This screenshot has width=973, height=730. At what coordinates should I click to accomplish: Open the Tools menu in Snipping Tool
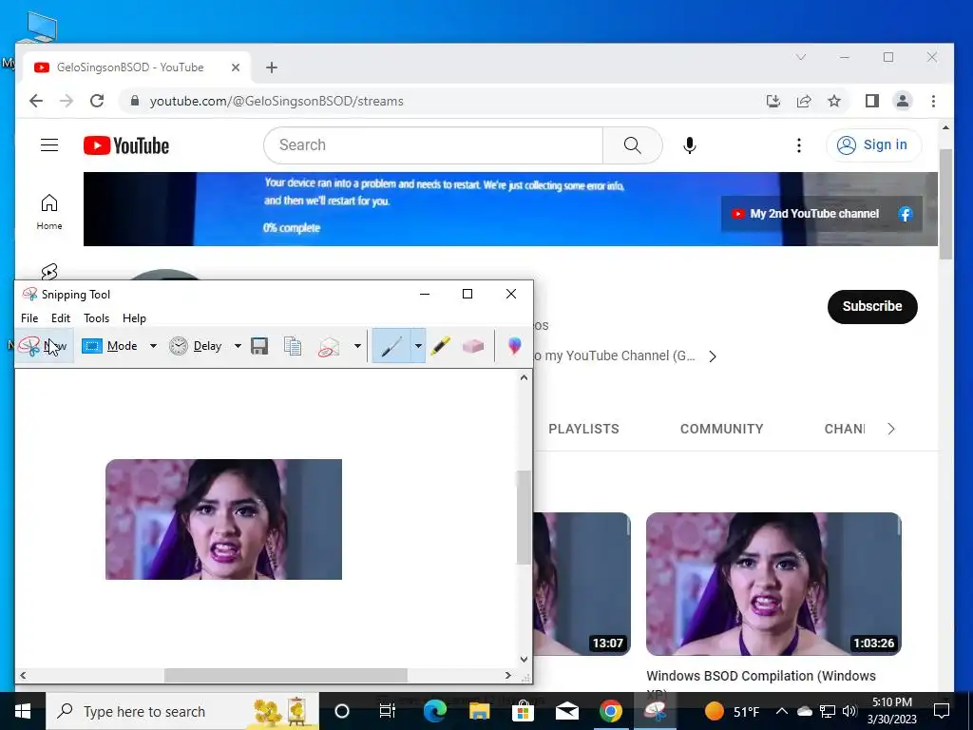point(96,317)
